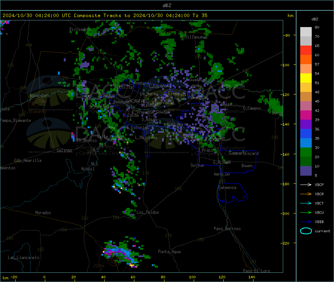Select the purple 36-39 dBZ swatch

coord(306,125)
